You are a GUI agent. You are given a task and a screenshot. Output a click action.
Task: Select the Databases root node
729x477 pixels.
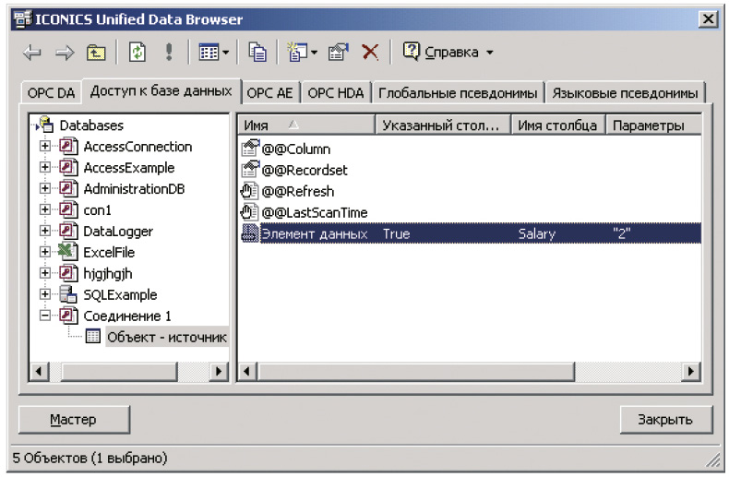[x=91, y=125]
